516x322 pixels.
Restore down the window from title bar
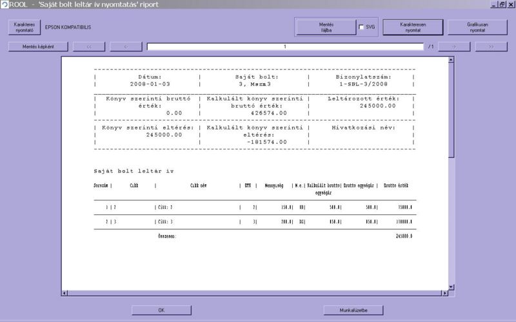pyautogui.click(x=501, y=5)
